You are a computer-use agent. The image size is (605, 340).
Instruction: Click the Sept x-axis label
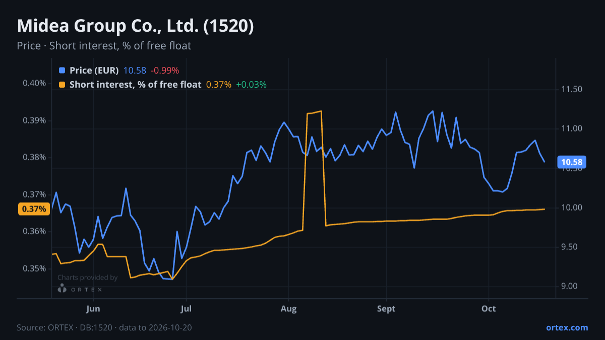[x=386, y=308]
